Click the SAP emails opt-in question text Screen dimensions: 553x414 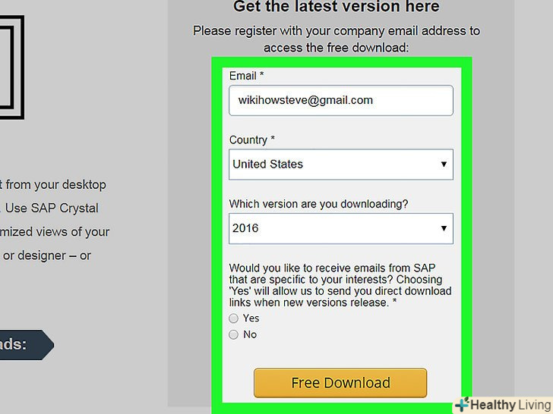click(340, 285)
